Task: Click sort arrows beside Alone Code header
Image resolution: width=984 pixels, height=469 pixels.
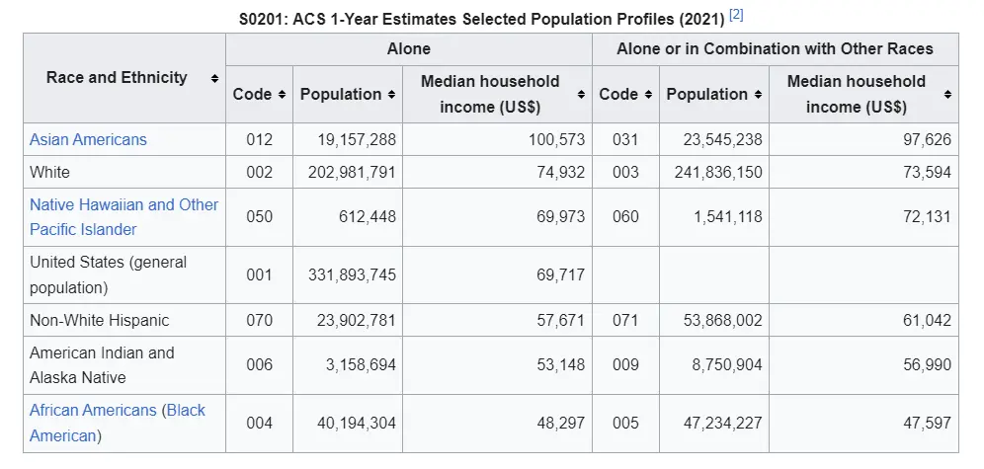Action: pos(282,95)
